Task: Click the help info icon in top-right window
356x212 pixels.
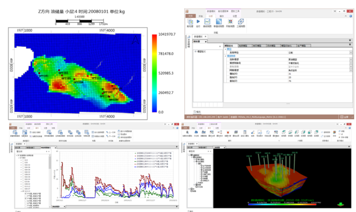Action: pyautogui.click(x=351, y=16)
